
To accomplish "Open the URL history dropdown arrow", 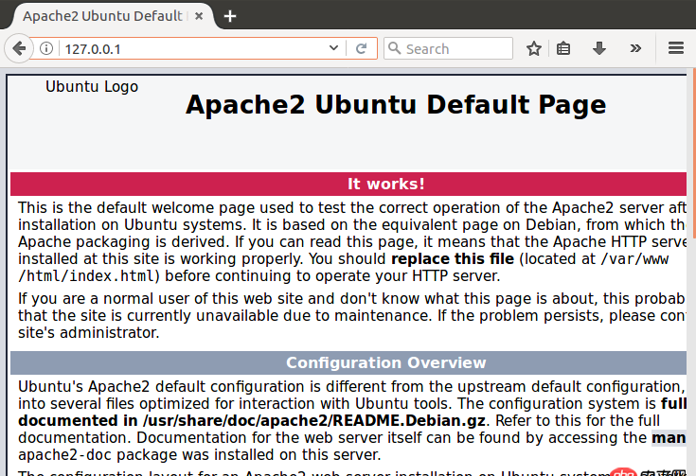I will pyautogui.click(x=333, y=48).
